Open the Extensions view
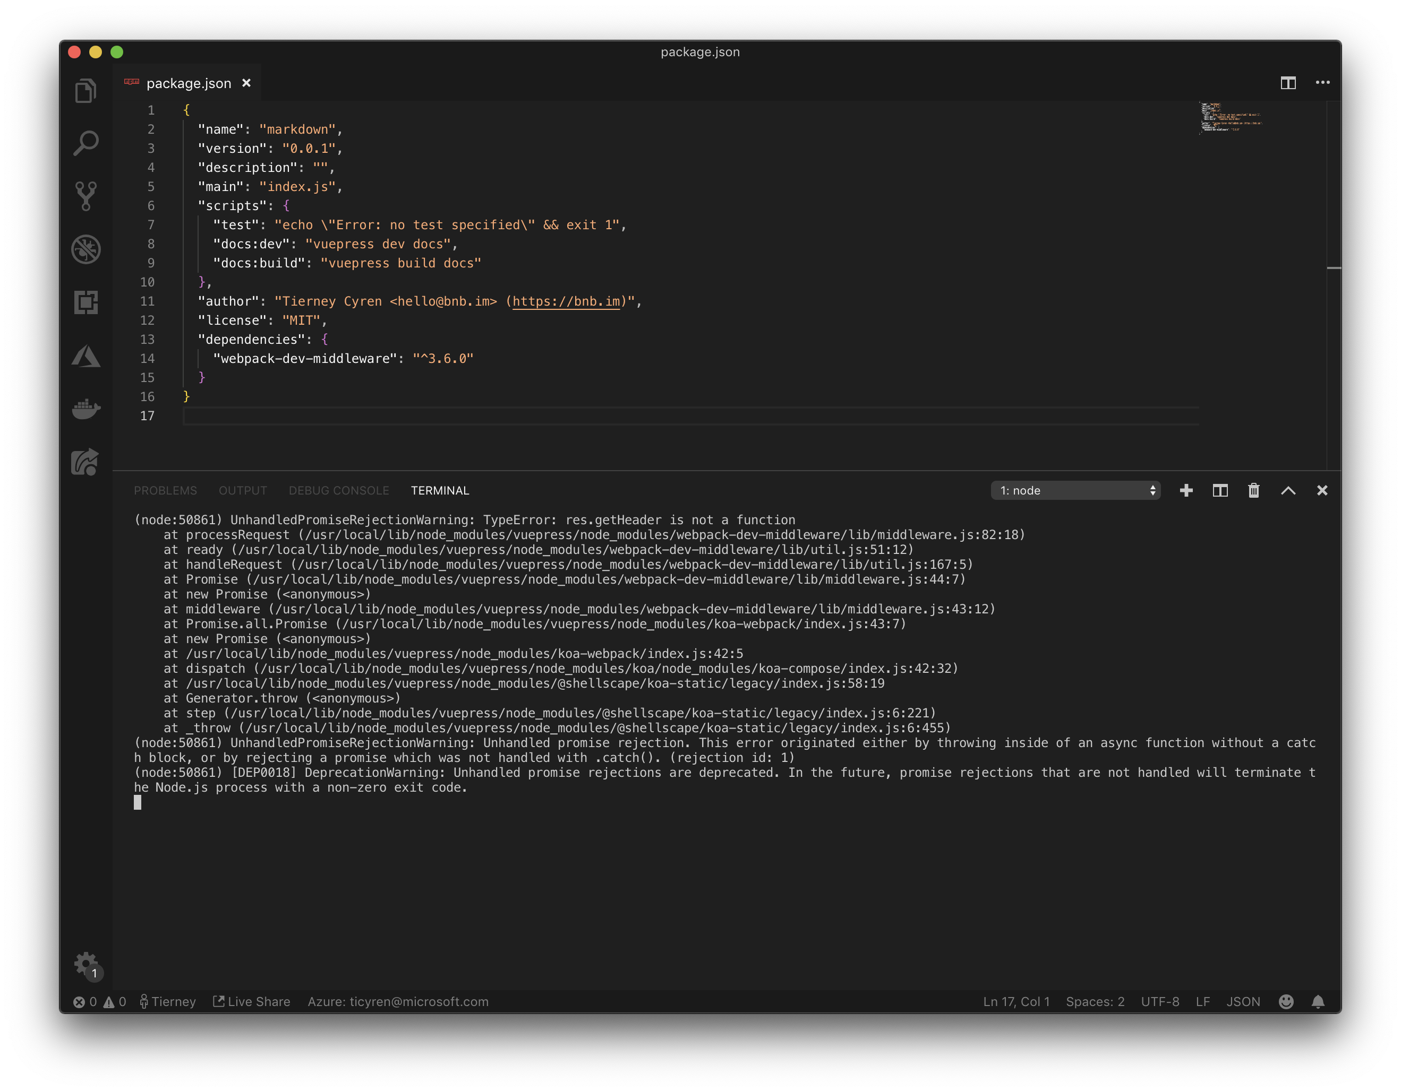 pos(86,302)
